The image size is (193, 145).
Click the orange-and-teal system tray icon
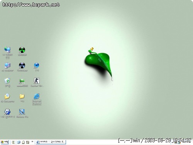click(x=179, y=142)
